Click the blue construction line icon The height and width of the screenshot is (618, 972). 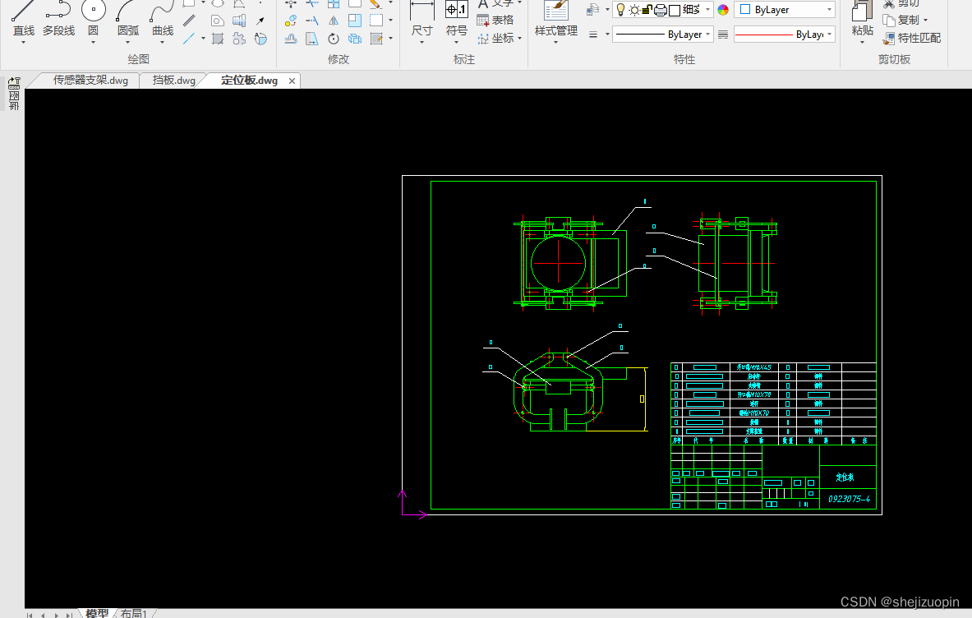click(189, 39)
